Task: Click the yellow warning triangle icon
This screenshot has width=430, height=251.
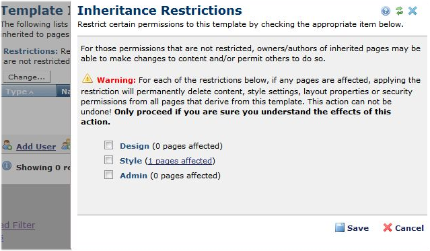Action: coord(87,79)
